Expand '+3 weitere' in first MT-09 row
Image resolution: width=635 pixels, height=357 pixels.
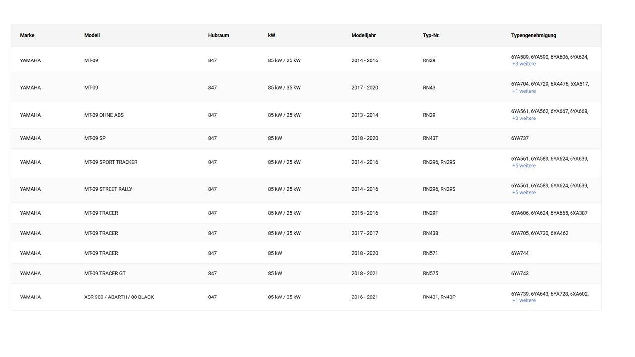[x=524, y=64]
